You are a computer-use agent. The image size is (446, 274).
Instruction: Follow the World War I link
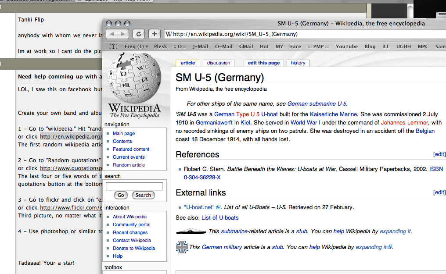coord(305,123)
